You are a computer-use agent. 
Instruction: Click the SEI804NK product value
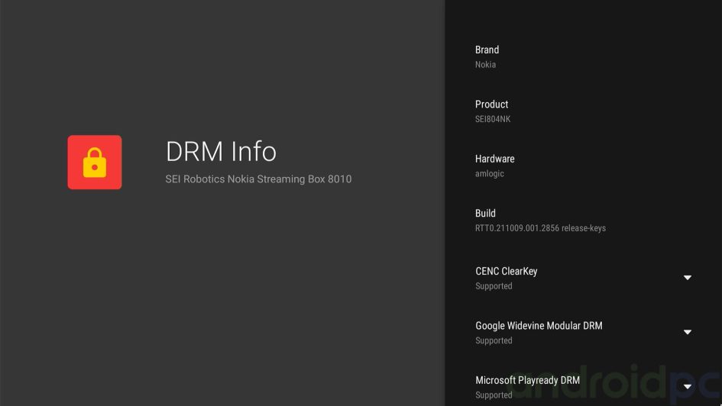493,119
